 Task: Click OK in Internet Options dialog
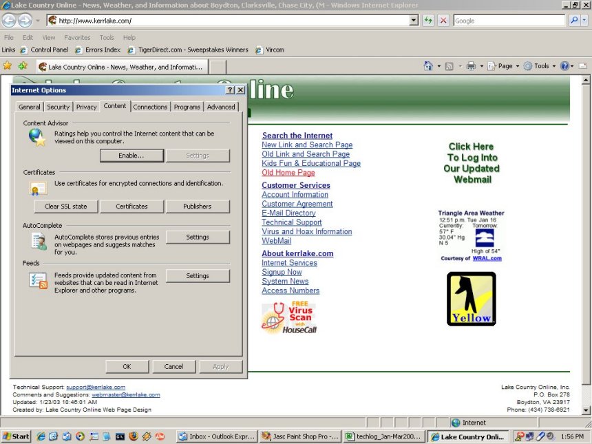point(127,366)
